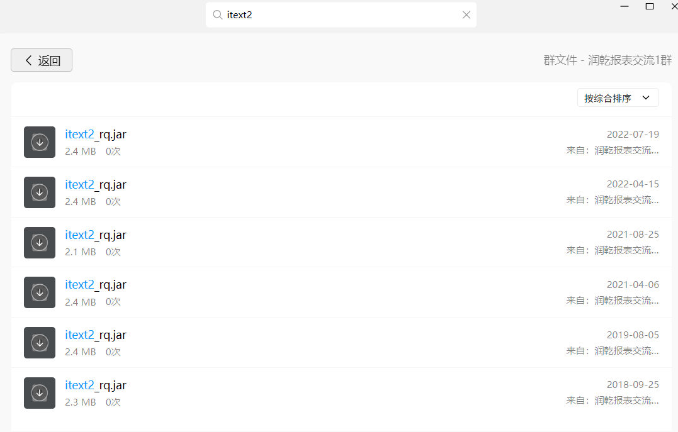
Task: Click the source group of 2018-09-25 file
Action: pyautogui.click(x=626, y=401)
